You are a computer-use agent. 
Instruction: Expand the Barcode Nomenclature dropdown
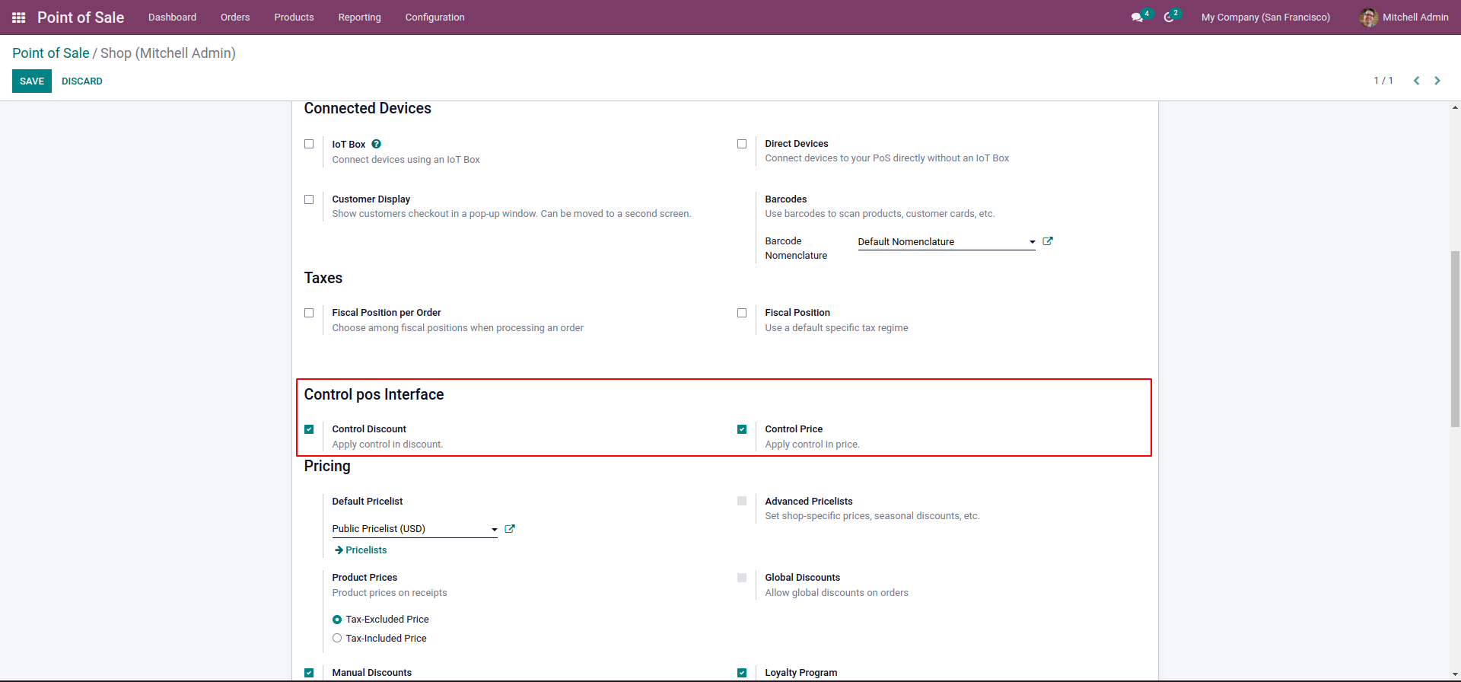click(1032, 242)
